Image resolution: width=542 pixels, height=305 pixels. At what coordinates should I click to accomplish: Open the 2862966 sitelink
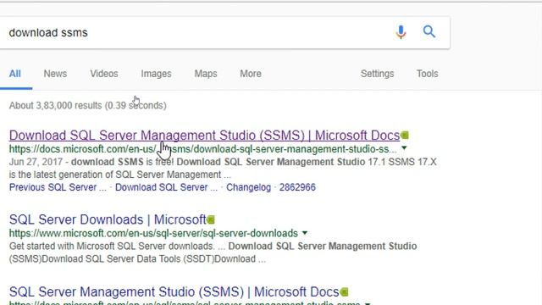click(x=297, y=187)
